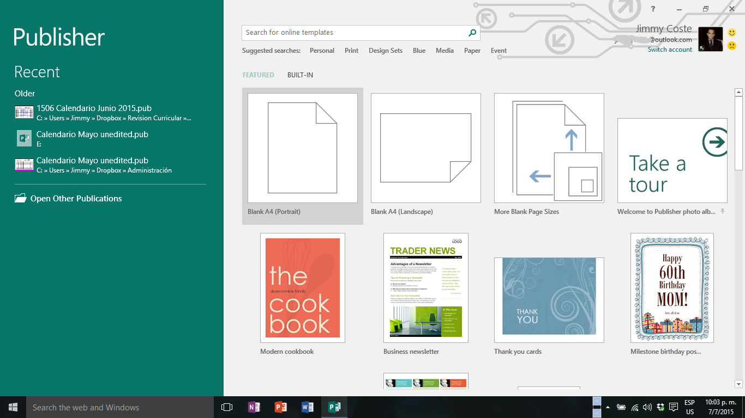Viewport: 745px width, 418px height.
Task: Open the Take a tour template
Action: [x=672, y=161]
